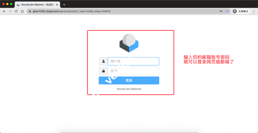Viewport: 258px width, 133px height.
Task: Open the Chrome three-dot menu
Action: click(254, 11)
